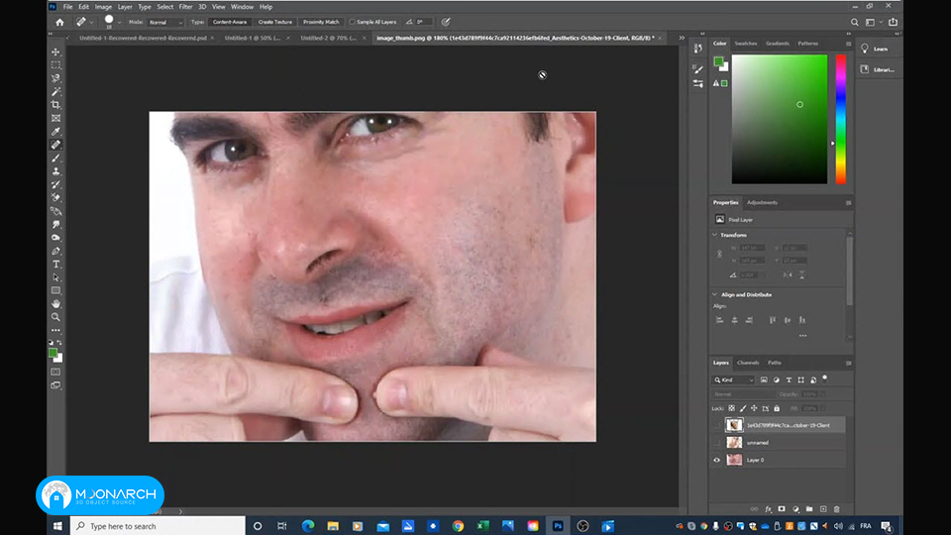This screenshot has height=535, width=951.
Task: Open the Color panel options menu
Action: coord(849,44)
